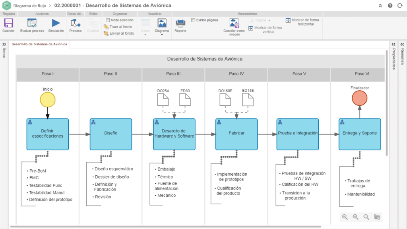
Task: Open the Proceso data icon
Action: pos(76,23)
